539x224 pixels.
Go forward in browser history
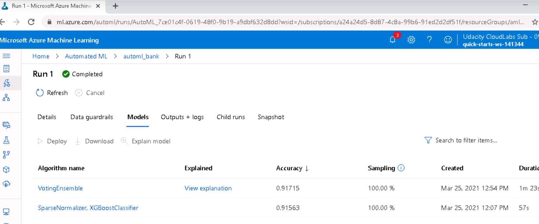[16, 22]
